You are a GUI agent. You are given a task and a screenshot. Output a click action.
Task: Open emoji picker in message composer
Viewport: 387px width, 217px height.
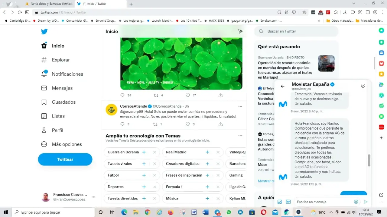[x=356, y=202]
